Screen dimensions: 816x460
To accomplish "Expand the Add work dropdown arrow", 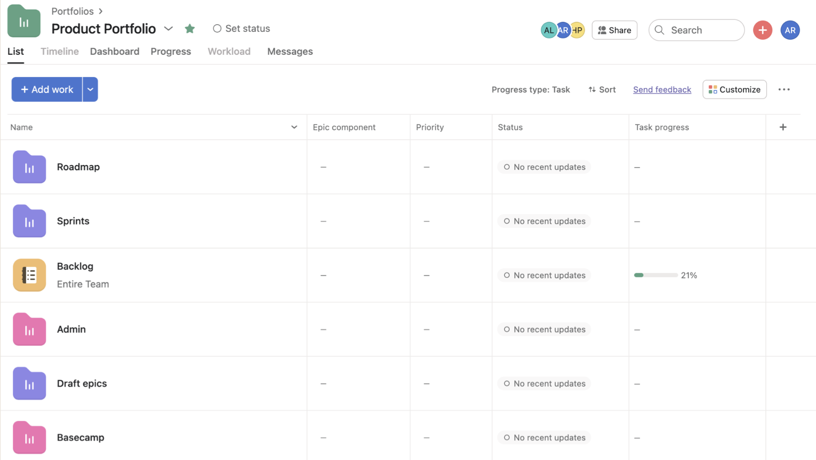I will click(x=90, y=89).
